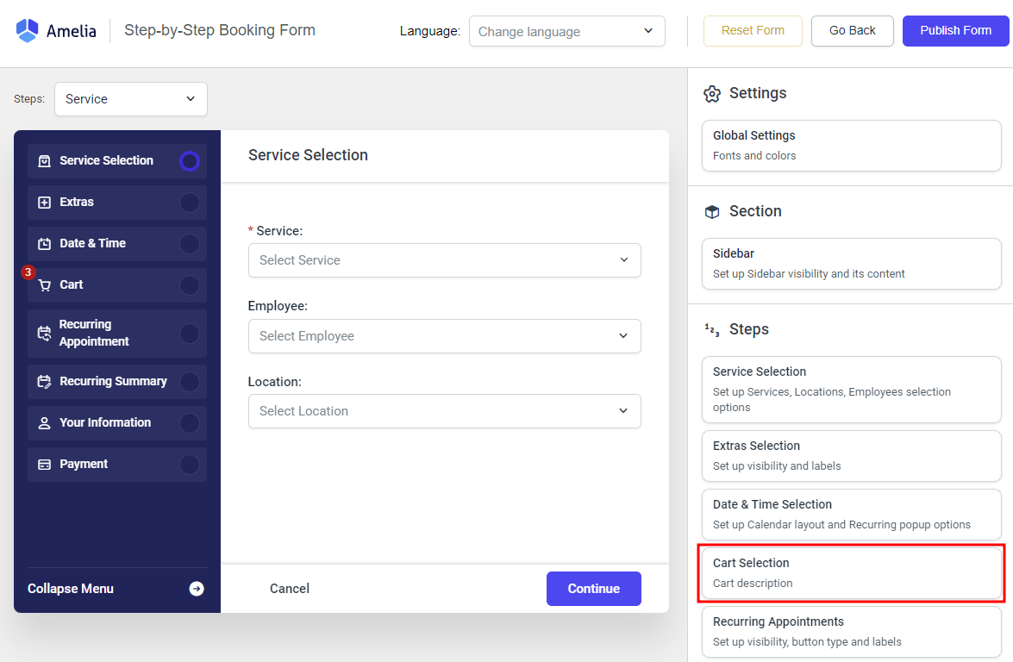Click the Service Selection form heading
The image size is (1013, 662).
308,155
